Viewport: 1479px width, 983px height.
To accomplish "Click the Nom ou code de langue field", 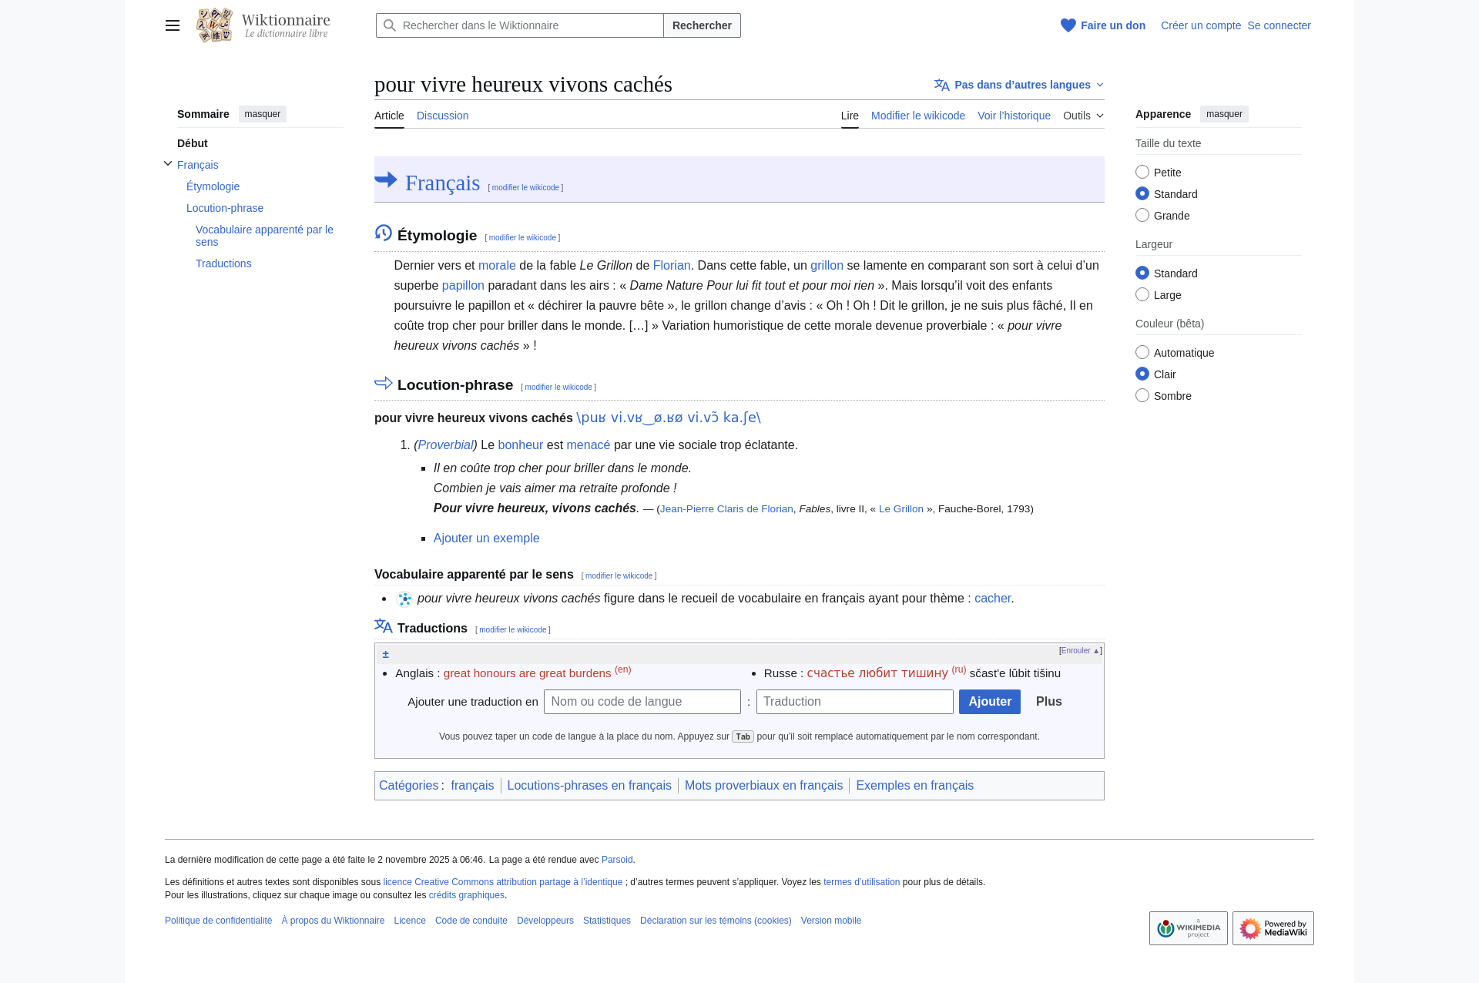I will [x=642, y=702].
